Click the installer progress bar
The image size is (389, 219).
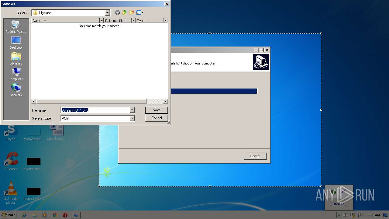point(214,91)
